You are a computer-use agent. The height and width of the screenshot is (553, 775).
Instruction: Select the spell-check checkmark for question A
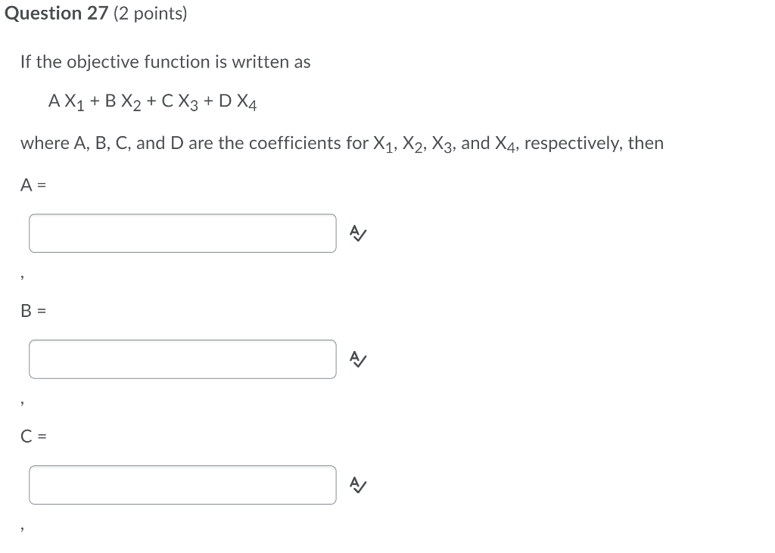pos(358,234)
